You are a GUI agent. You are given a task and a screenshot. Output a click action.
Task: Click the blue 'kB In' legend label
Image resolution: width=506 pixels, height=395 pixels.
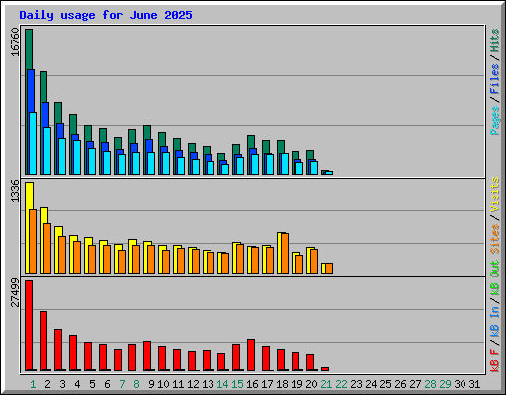coord(495,321)
